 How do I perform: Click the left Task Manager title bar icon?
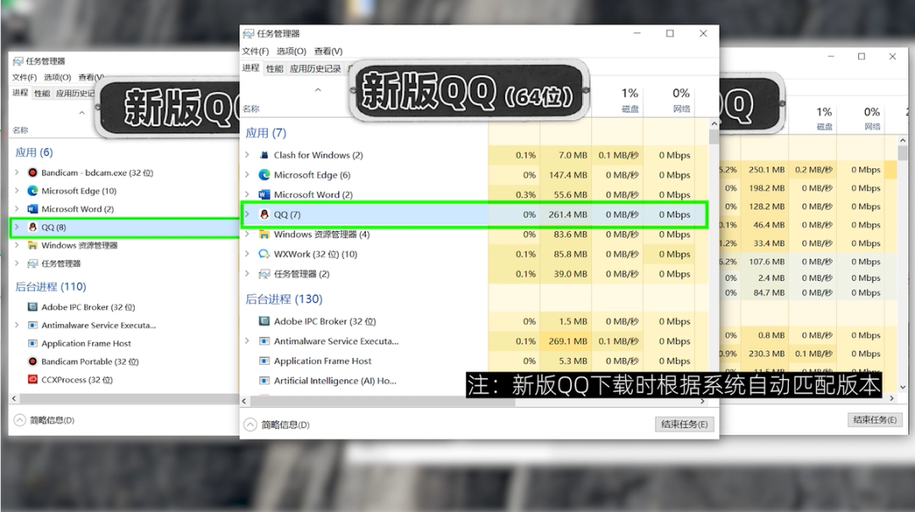point(18,61)
